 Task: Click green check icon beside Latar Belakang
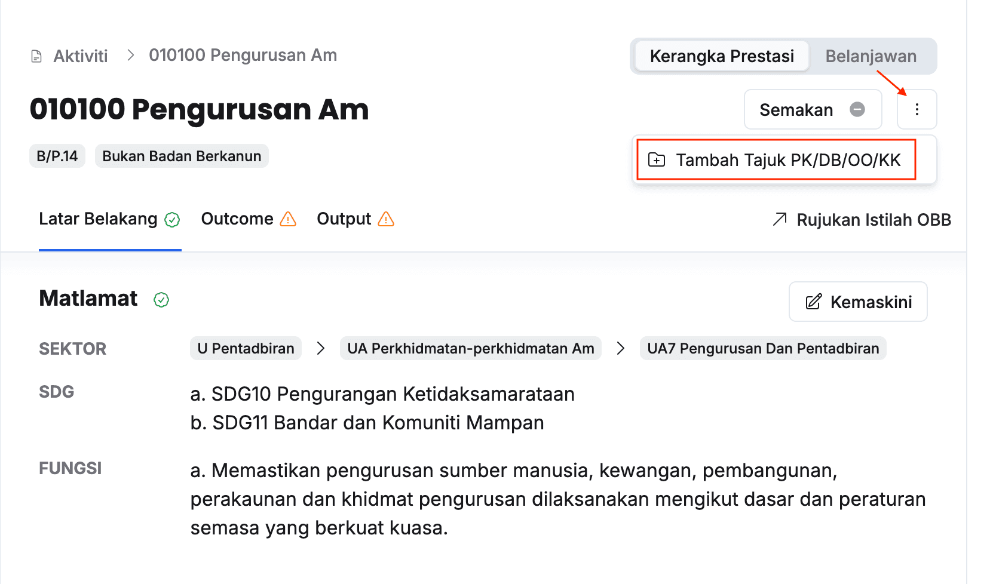pos(172,220)
